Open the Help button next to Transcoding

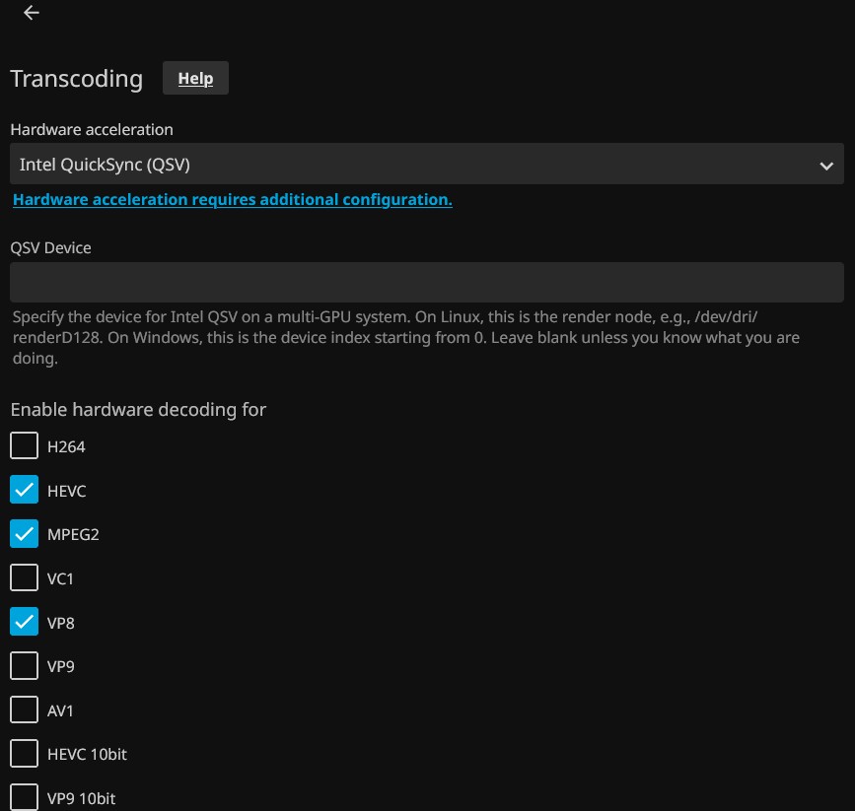195,79
